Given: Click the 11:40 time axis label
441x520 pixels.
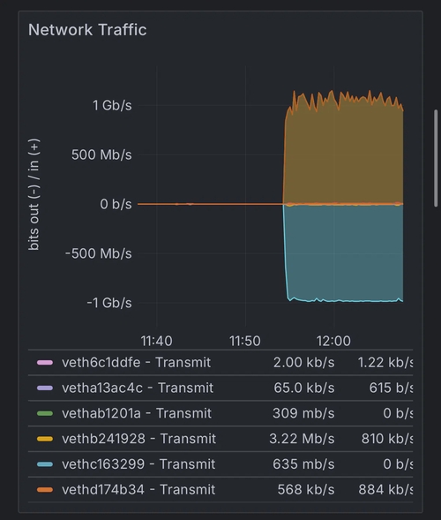Looking at the screenshot, I should pyautogui.click(x=156, y=341).
